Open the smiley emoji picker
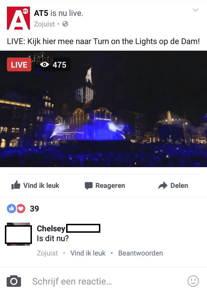The width and height of the screenshot is (207, 292). click(193, 281)
